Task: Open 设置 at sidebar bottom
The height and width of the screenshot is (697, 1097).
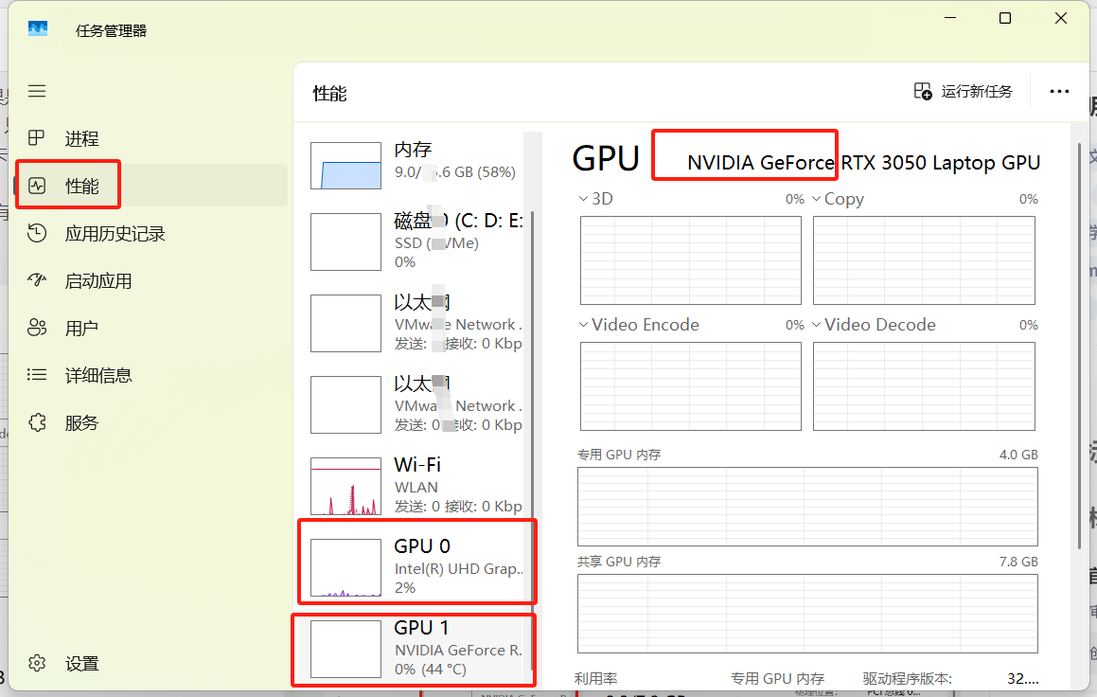Action: click(x=150, y=664)
